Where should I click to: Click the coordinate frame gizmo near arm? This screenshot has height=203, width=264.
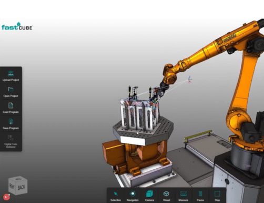(x=189, y=80)
